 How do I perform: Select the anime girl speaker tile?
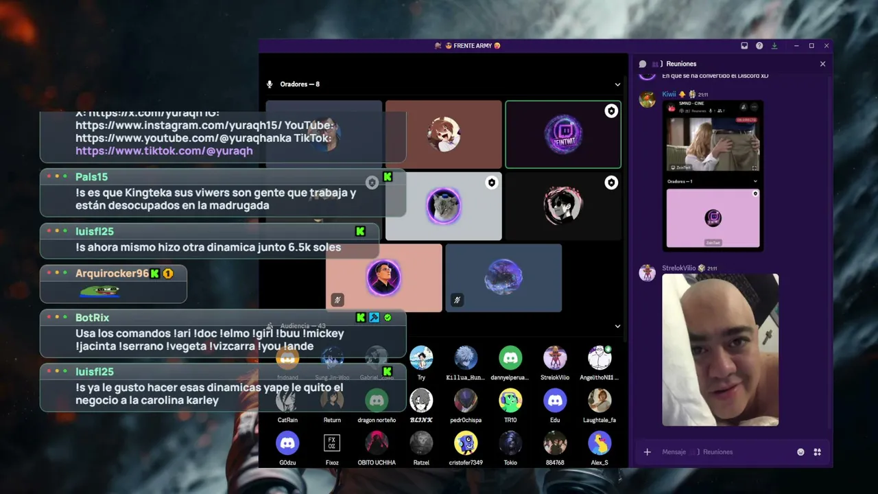443,134
